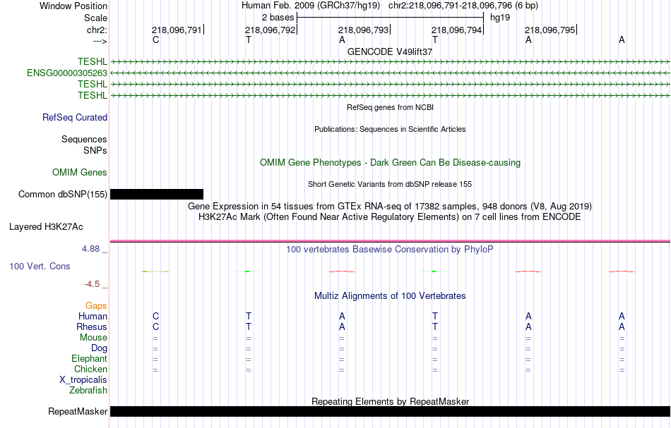Click the 4.88 PhyloP upper limit value
The width and height of the screenshot is (671, 428).
pos(90,249)
